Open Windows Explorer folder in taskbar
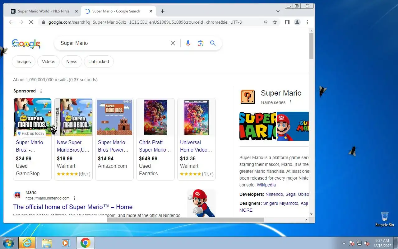 (47, 243)
